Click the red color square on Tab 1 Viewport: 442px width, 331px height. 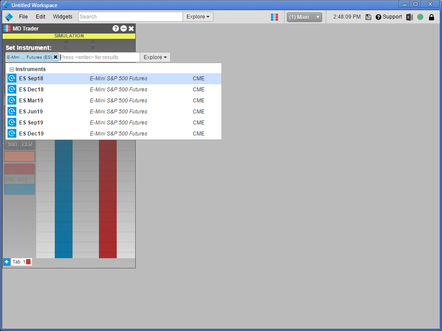28,262
